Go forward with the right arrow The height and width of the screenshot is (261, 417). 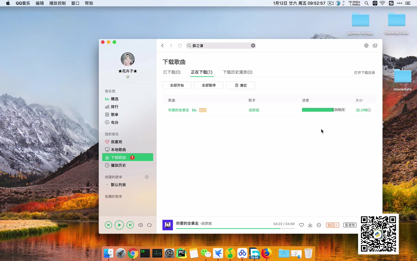[x=171, y=46]
